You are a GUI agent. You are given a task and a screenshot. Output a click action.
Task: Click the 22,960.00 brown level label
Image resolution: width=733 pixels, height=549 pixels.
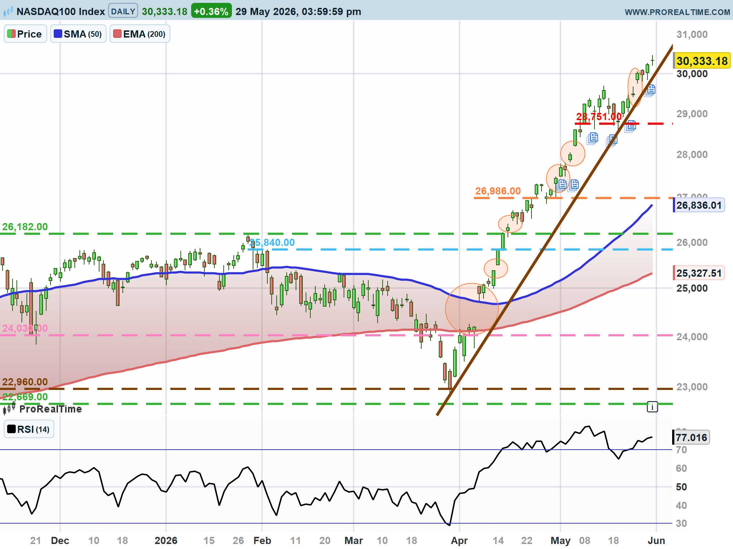click(25, 382)
